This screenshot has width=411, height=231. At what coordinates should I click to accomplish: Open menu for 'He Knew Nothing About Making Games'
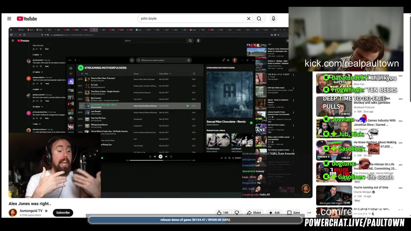[400, 143]
